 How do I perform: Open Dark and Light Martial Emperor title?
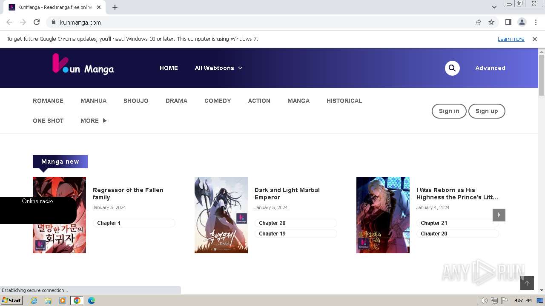click(287, 193)
